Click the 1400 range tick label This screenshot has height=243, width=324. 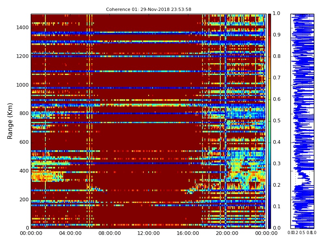point(23,28)
